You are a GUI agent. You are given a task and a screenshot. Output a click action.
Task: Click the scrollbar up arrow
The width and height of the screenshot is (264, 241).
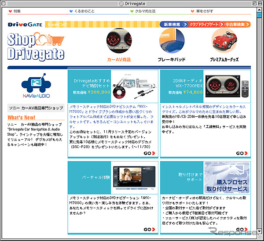[259, 9]
